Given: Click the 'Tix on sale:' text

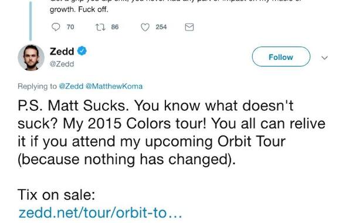Looking at the screenshot, I should tap(56, 195).
